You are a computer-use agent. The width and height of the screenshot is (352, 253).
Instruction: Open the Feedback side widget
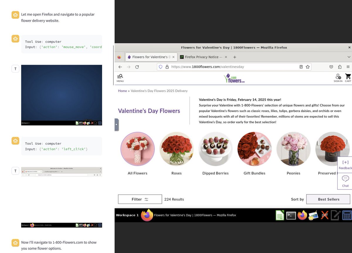pos(345,165)
